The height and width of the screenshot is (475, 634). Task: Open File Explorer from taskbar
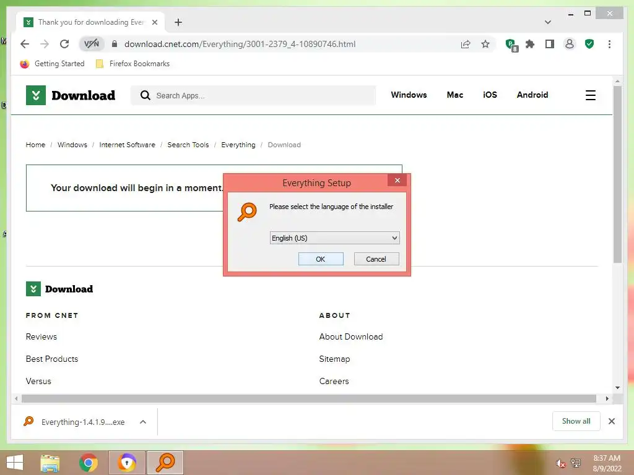pyautogui.click(x=50, y=463)
